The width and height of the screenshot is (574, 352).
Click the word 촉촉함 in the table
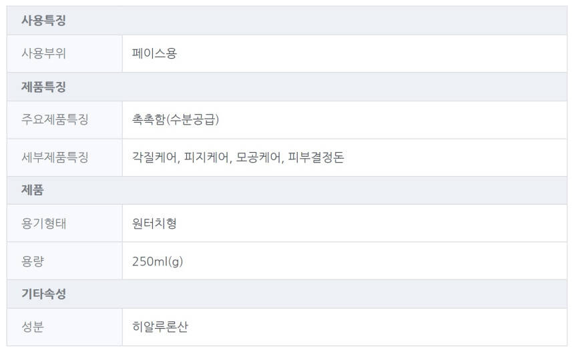[x=148, y=120]
